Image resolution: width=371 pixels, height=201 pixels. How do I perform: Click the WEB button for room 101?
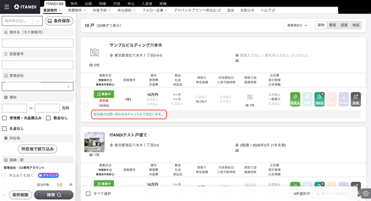tap(319, 99)
